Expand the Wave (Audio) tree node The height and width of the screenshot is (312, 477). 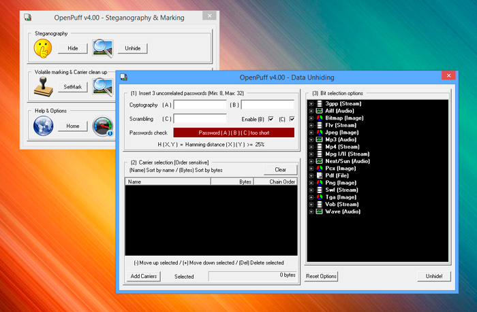(311, 212)
